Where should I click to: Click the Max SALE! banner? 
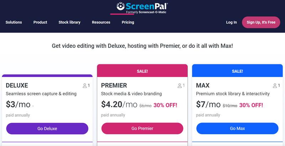click(x=237, y=71)
